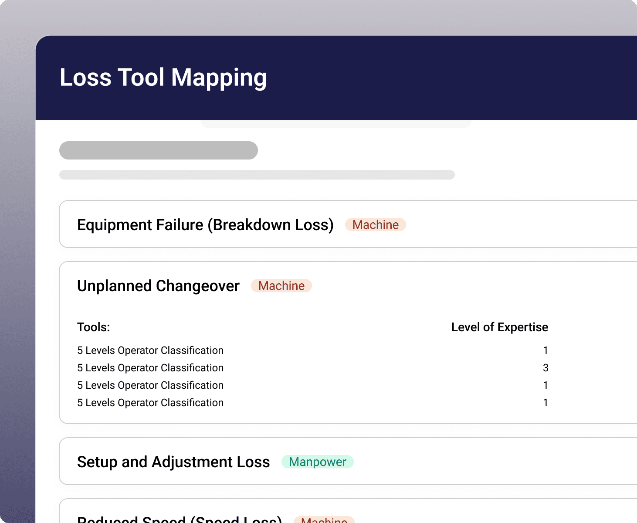Select the last 5 Levels Operator Classification row
This screenshot has height=523, width=637.
click(x=150, y=403)
